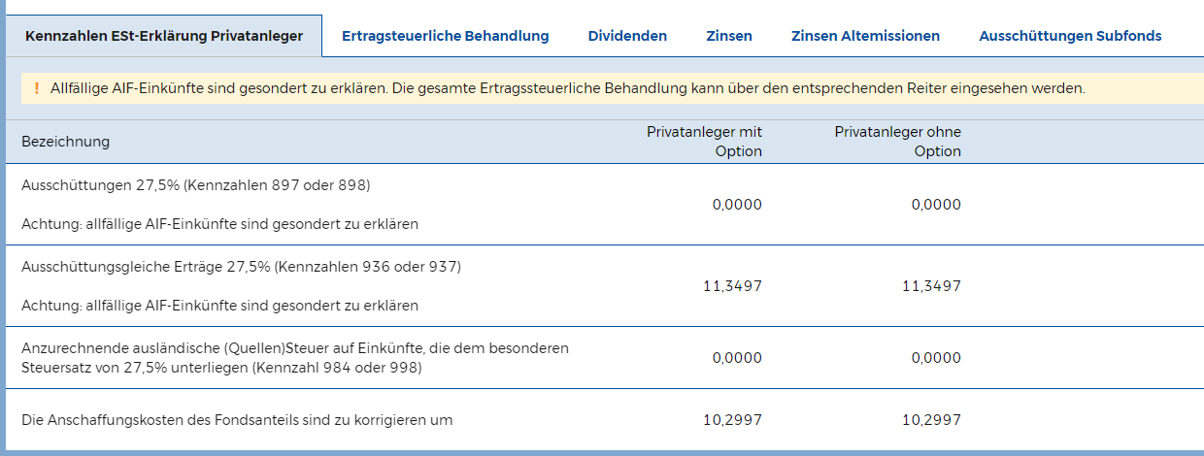This screenshot has width=1204, height=456.
Task: Click the Bezeichnung column header
Action: point(66,142)
